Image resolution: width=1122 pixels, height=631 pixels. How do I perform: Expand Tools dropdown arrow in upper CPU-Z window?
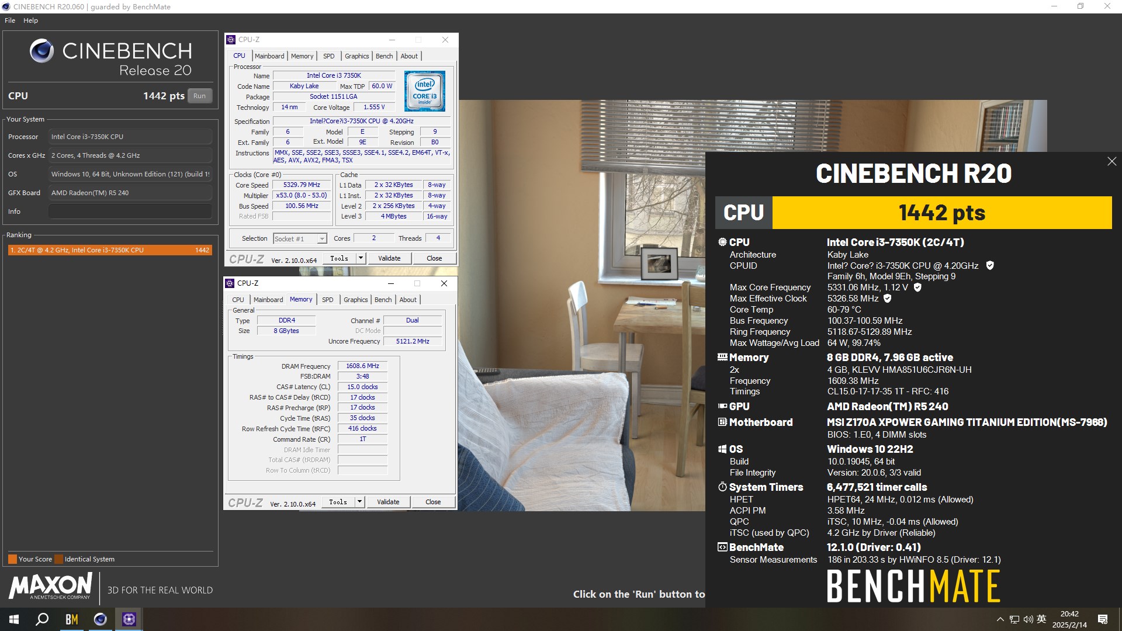pyautogui.click(x=361, y=258)
